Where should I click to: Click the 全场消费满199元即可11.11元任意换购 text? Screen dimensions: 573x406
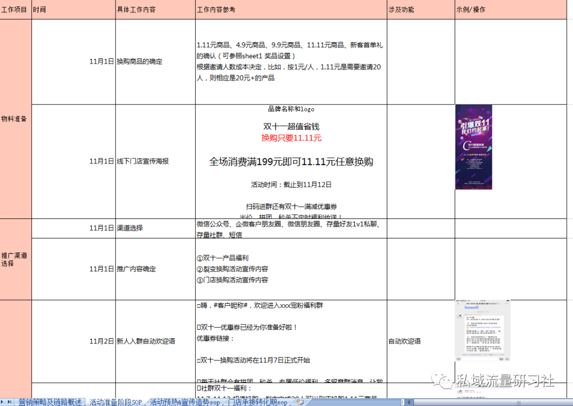click(291, 162)
